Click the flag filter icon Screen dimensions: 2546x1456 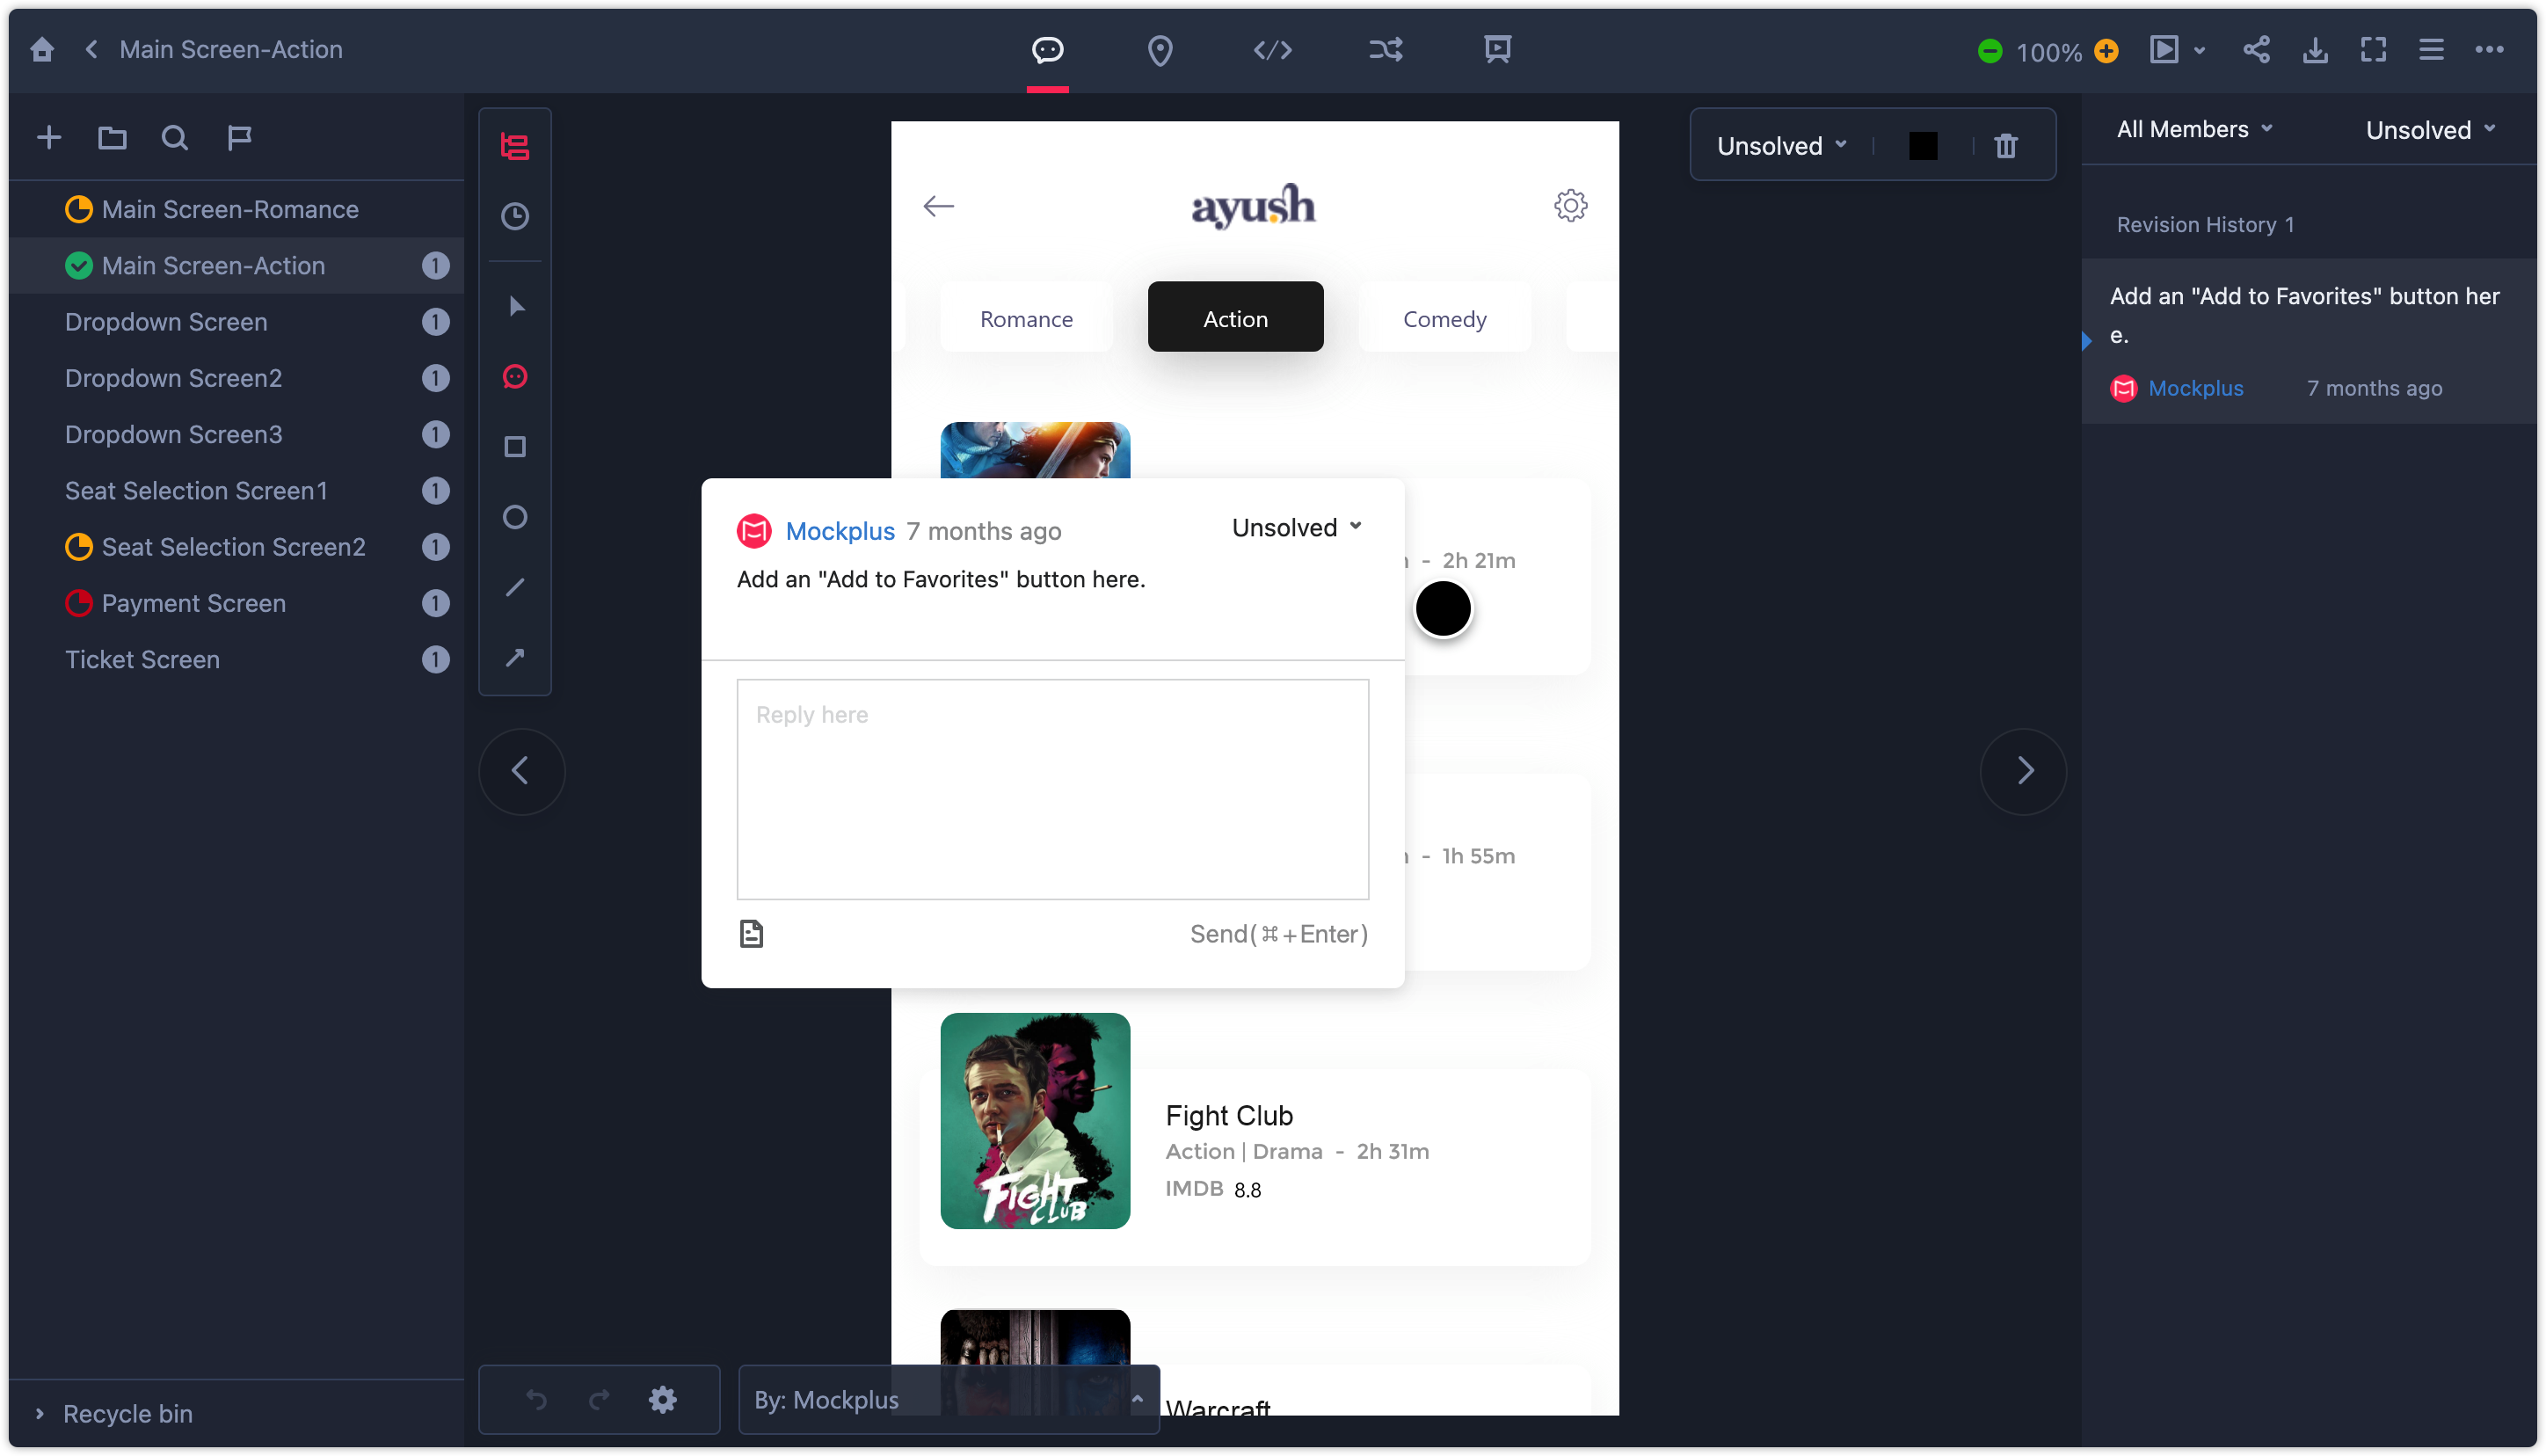tap(239, 137)
